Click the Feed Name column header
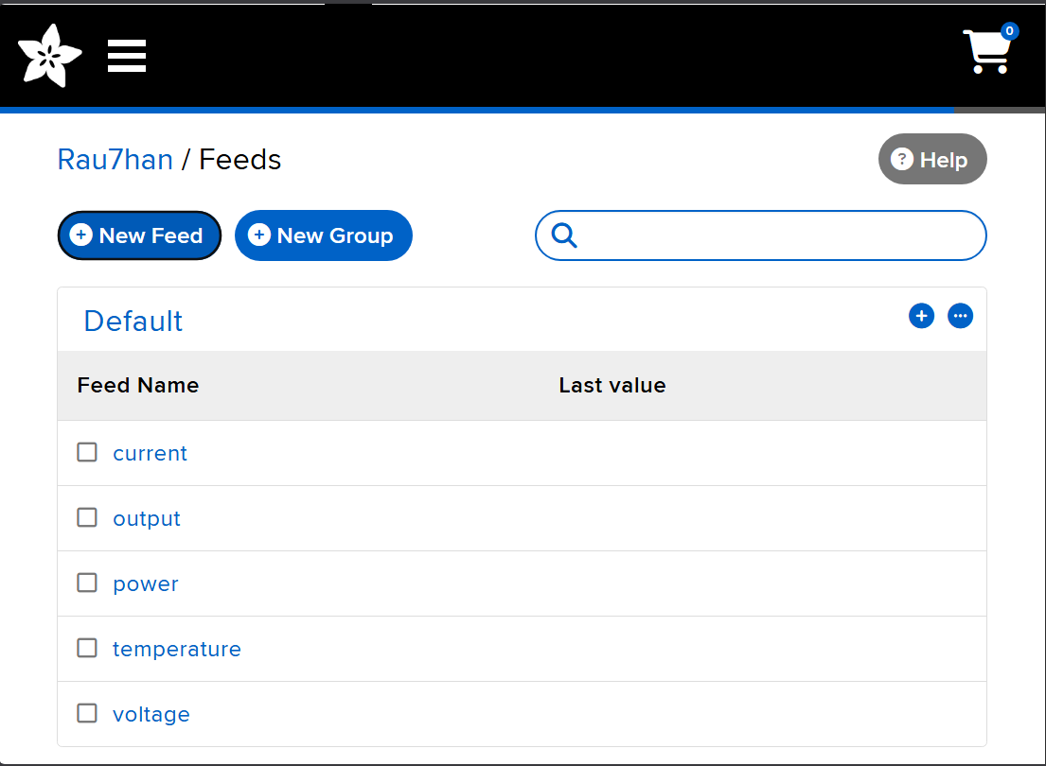This screenshot has width=1046, height=766. [138, 385]
